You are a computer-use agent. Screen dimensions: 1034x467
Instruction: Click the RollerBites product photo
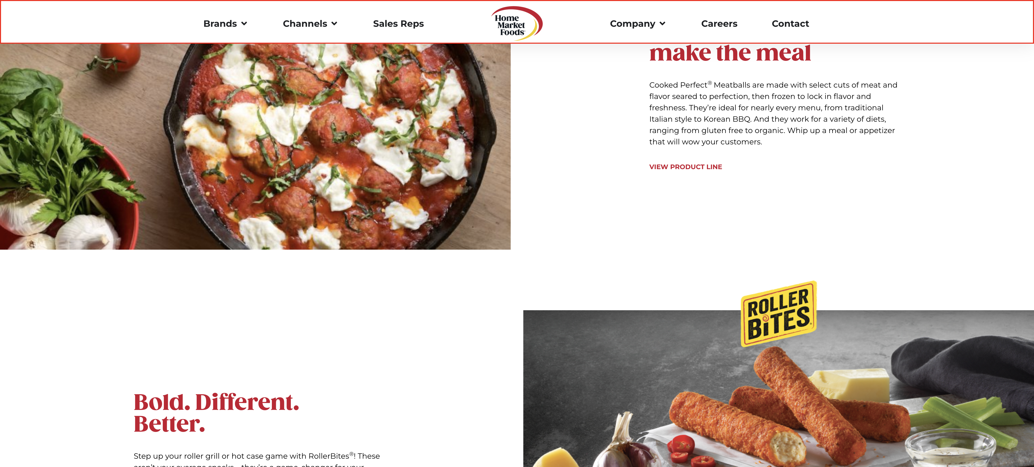[778, 388]
